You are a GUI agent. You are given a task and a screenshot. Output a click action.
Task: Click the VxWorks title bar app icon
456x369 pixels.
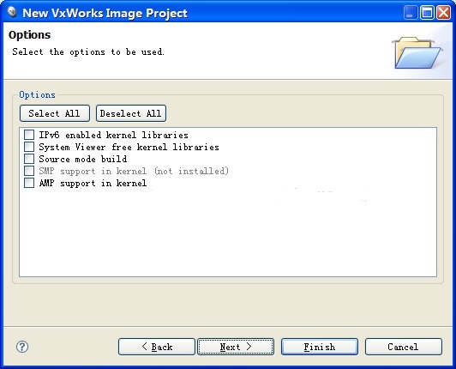(x=12, y=12)
